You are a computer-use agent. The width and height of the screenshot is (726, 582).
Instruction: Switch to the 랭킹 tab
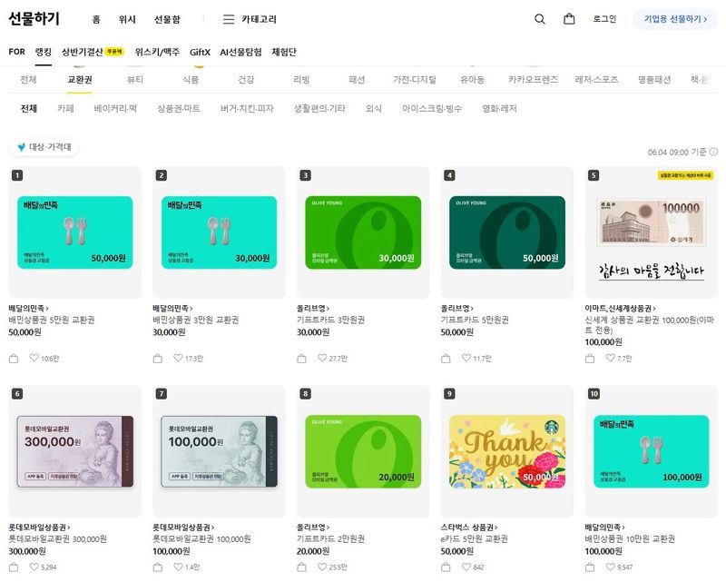43,52
